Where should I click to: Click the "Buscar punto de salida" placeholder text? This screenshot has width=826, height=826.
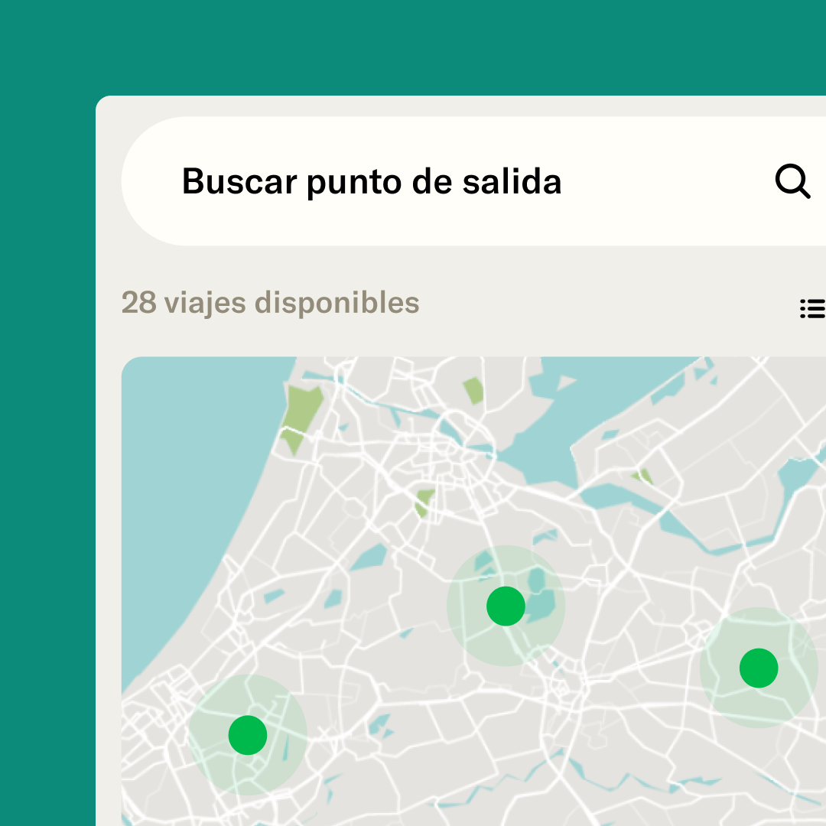[x=372, y=182]
